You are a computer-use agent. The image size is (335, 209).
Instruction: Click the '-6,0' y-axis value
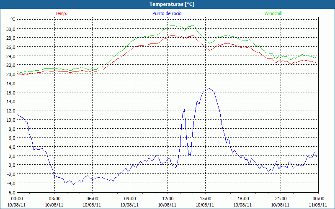pos(11,193)
